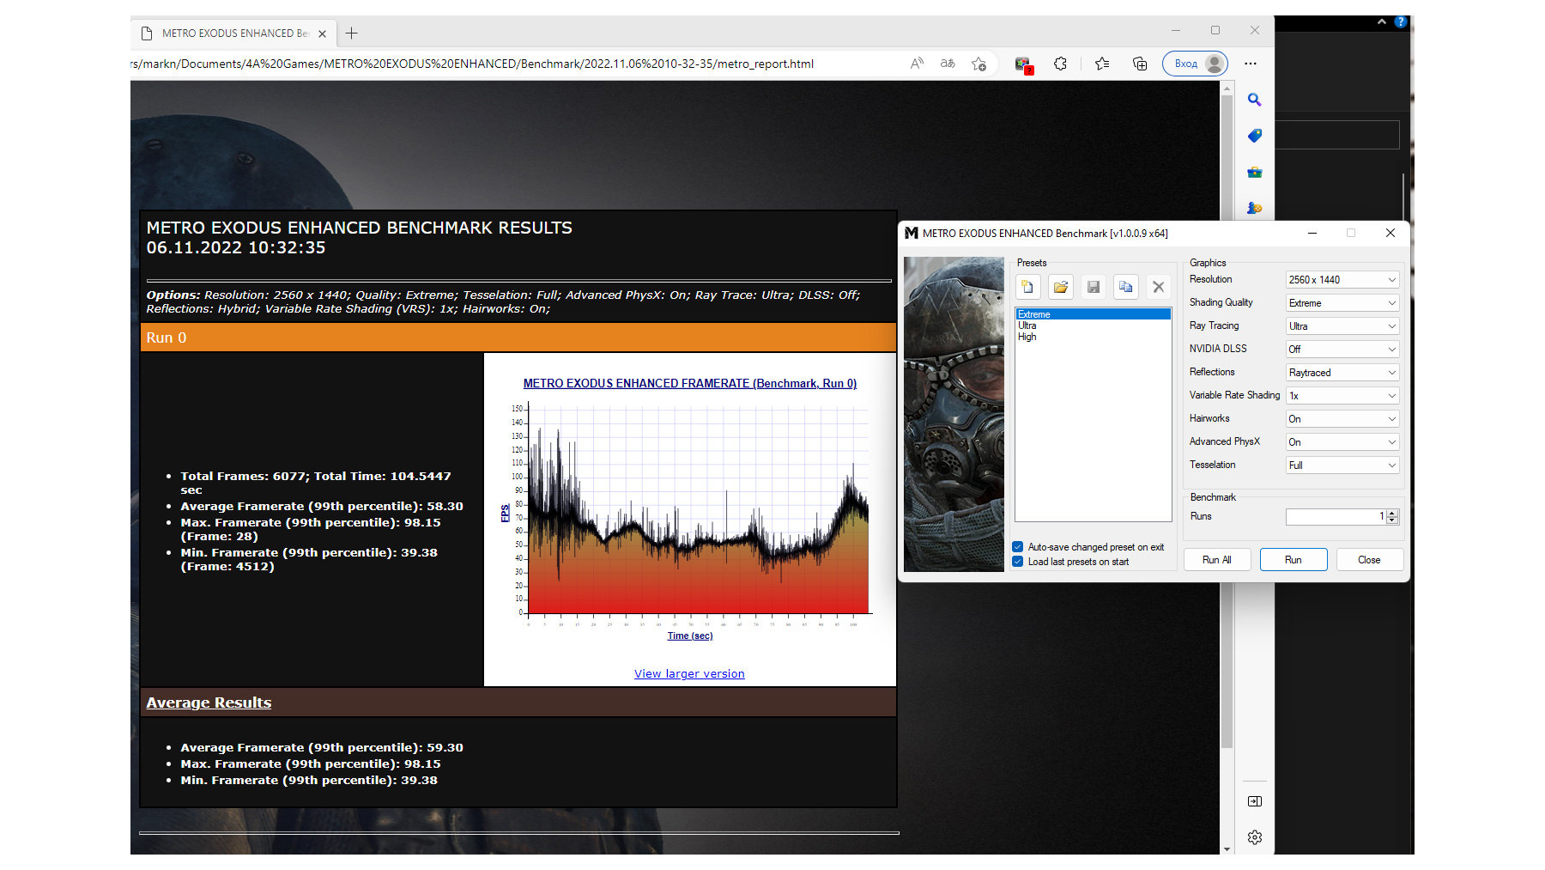The image size is (1545, 870).
Task: Open a preset file with folder icon
Action: tap(1061, 287)
